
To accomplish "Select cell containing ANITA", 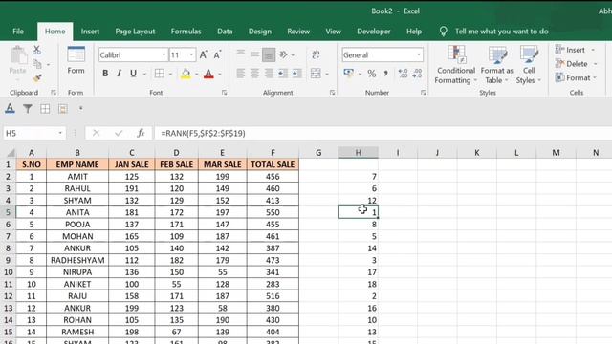I will 77,212.
